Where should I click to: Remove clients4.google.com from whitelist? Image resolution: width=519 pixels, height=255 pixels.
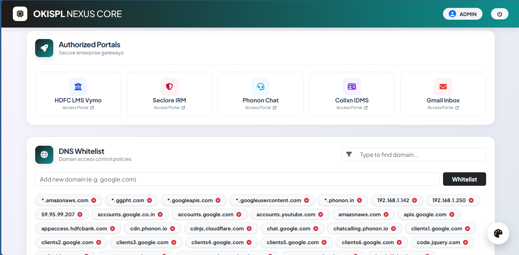[x=249, y=242]
